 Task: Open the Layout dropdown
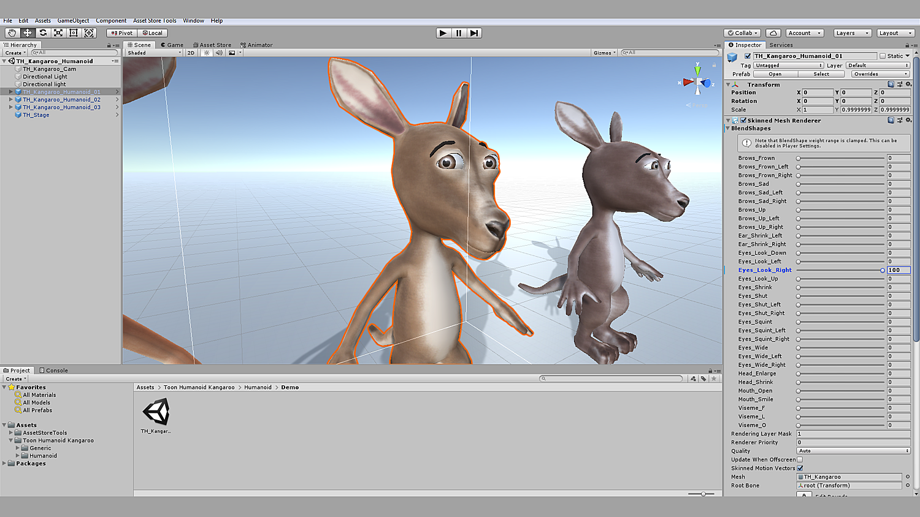pyautogui.click(x=895, y=33)
